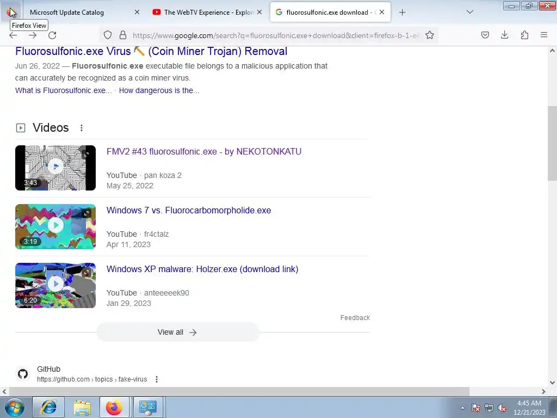This screenshot has height=418, width=557.
Task: Open Windows Explorer from taskbar
Action: tap(82, 407)
